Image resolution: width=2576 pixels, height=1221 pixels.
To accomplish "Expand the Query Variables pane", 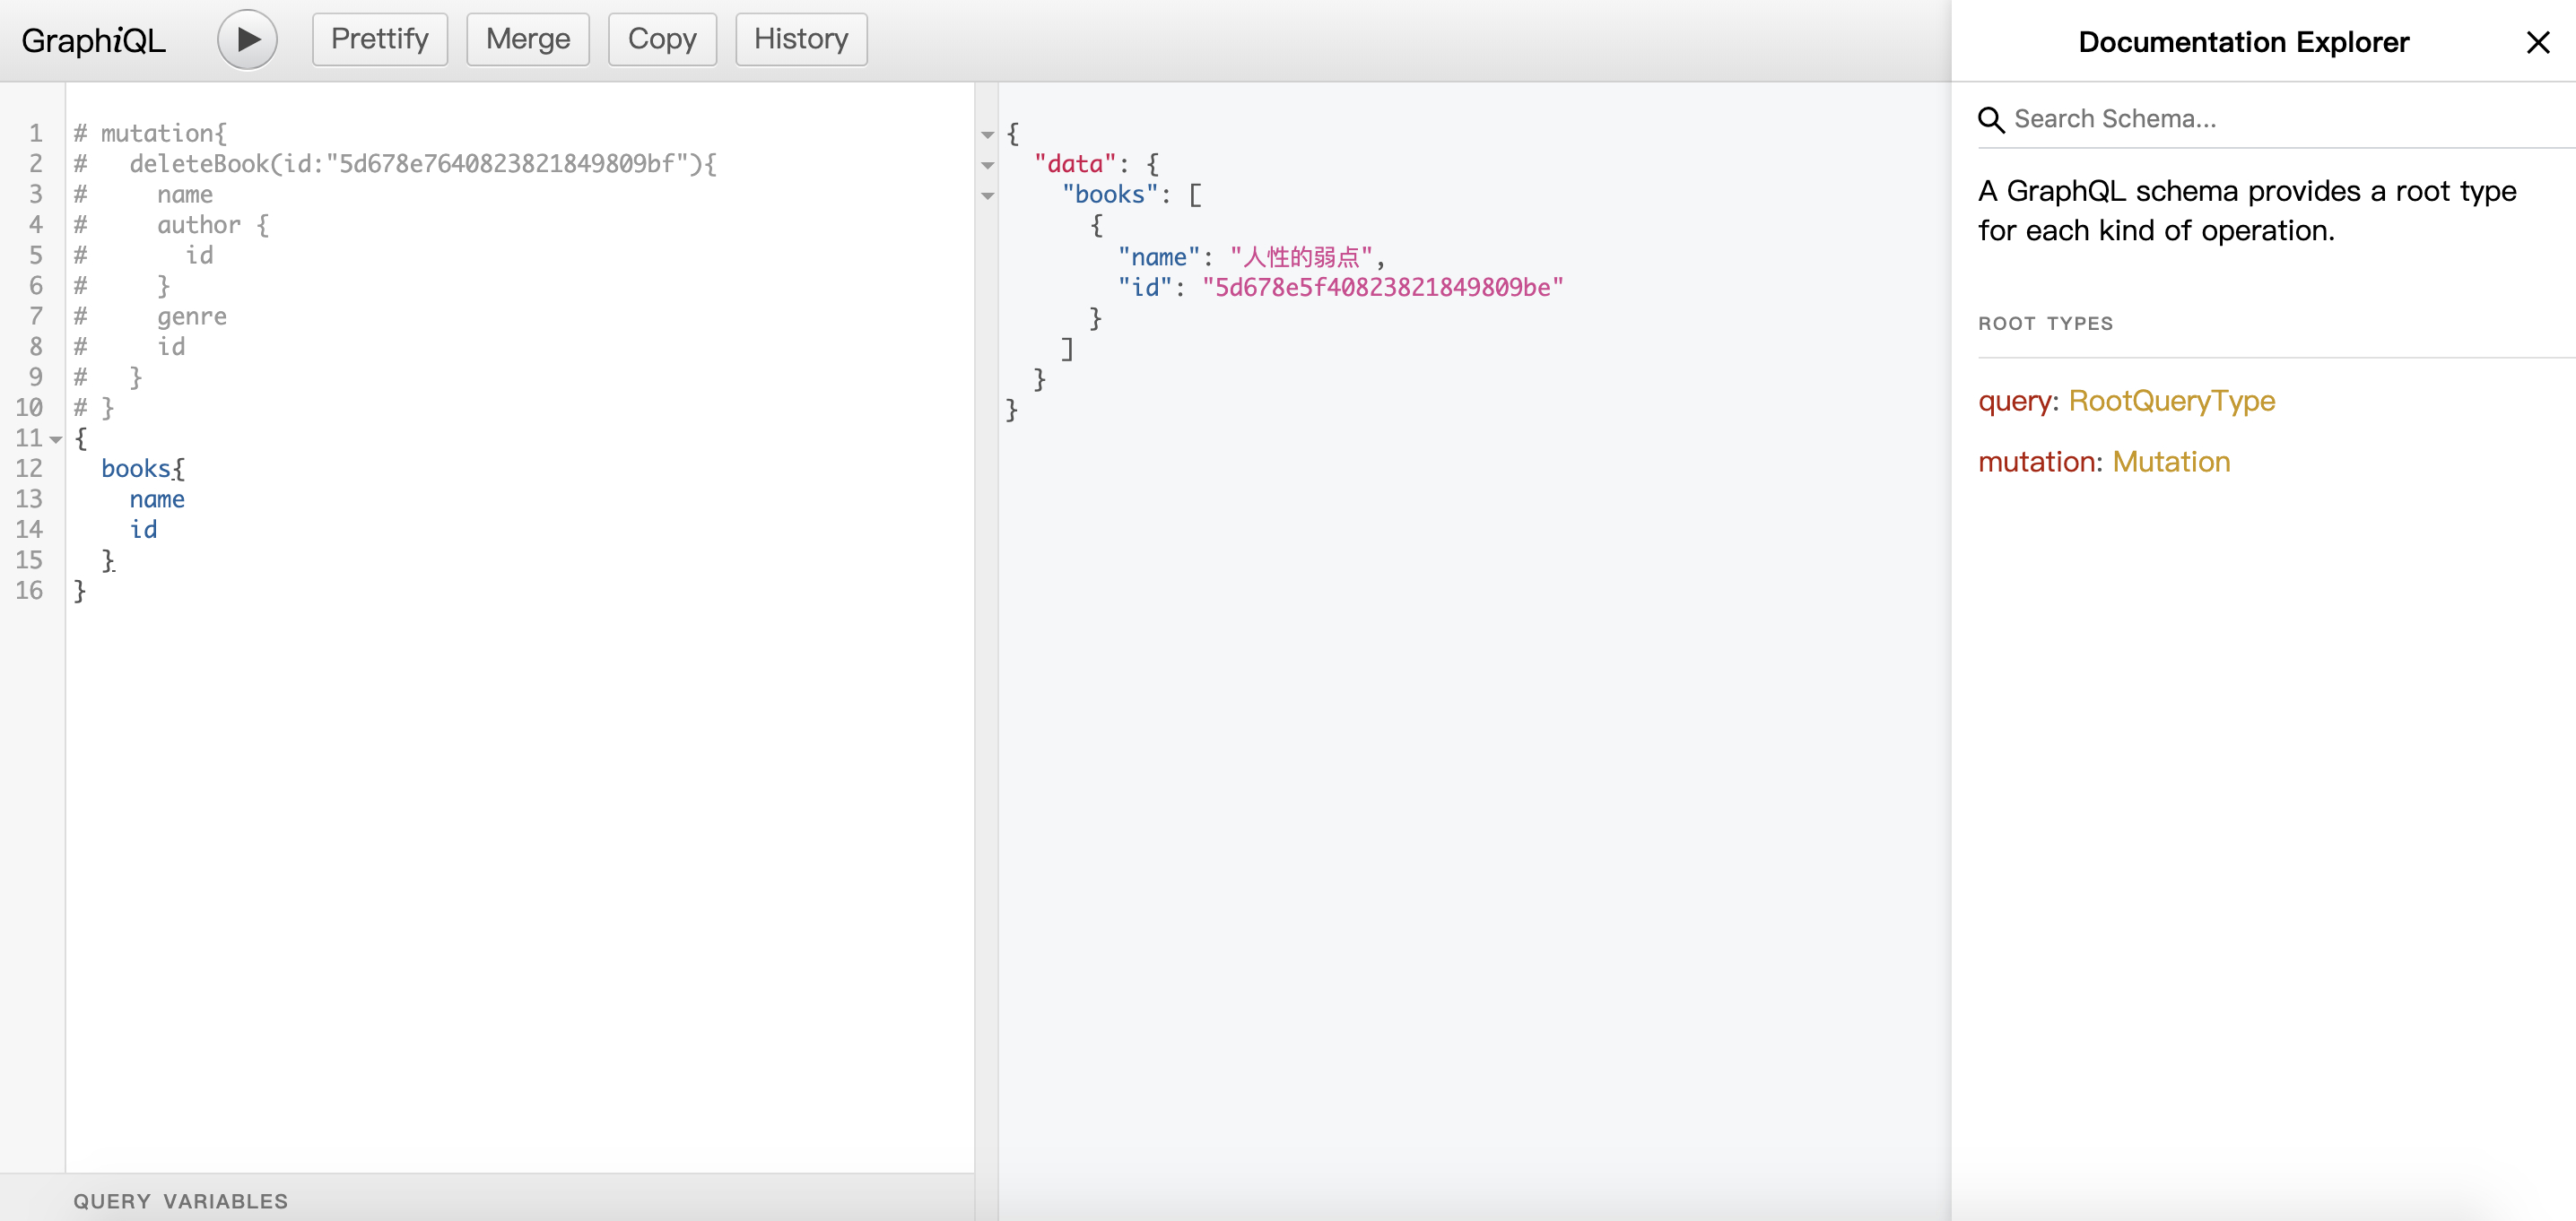I will (x=180, y=1200).
